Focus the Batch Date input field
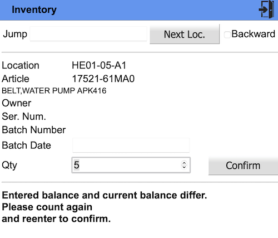Image resolution: width=278 pixels, height=238 pixels. click(131, 145)
